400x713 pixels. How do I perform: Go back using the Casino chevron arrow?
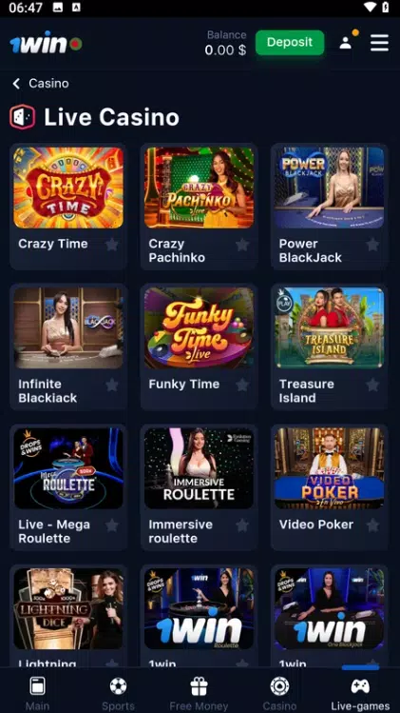coord(16,83)
